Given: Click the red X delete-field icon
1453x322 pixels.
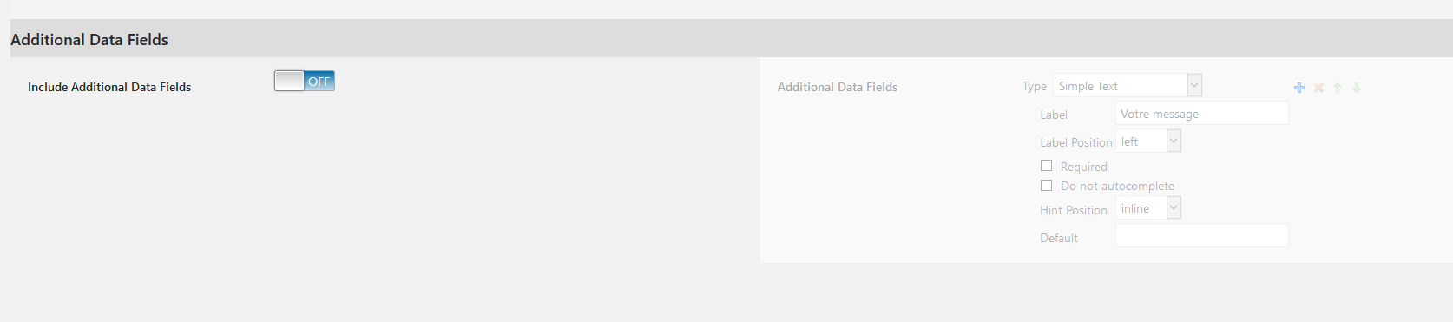Looking at the screenshot, I should pyautogui.click(x=1318, y=88).
